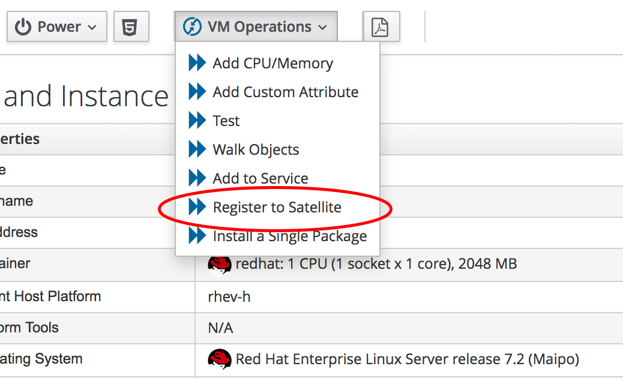Click the power icon in Power button
Image resolution: width=623 pixels, height=378 pixels.
(23, 27)
